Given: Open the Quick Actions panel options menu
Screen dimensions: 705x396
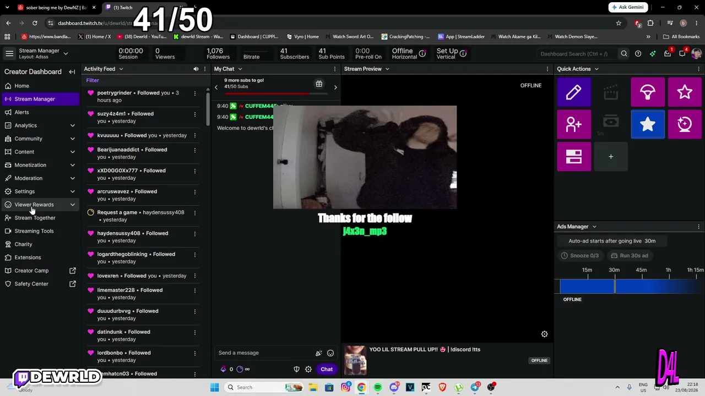Looking at the screenshot, I should pos(698,69).
